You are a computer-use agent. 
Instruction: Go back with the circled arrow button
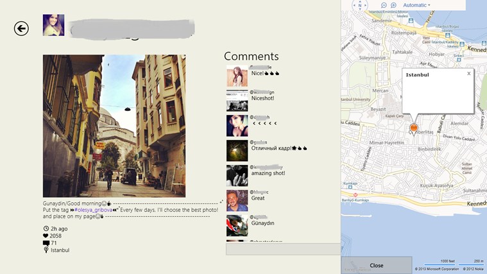[x=21, y=29]
